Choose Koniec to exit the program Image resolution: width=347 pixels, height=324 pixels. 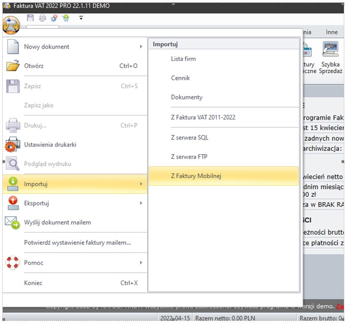click(x=75, y=283)
